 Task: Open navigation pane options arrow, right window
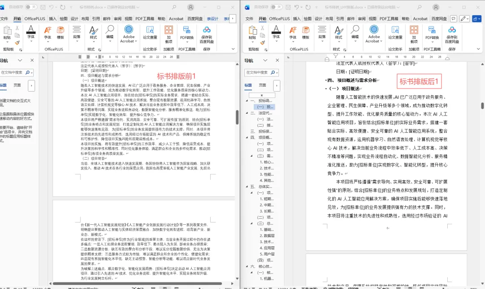coord(265,60)
